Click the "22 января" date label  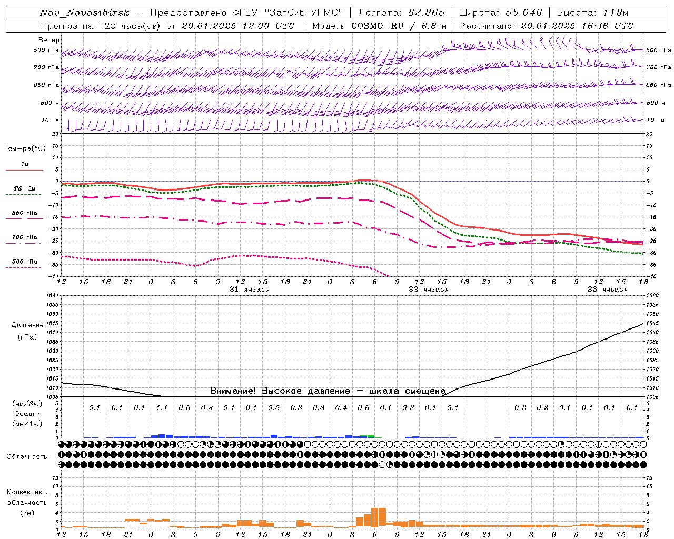(429, 290)
